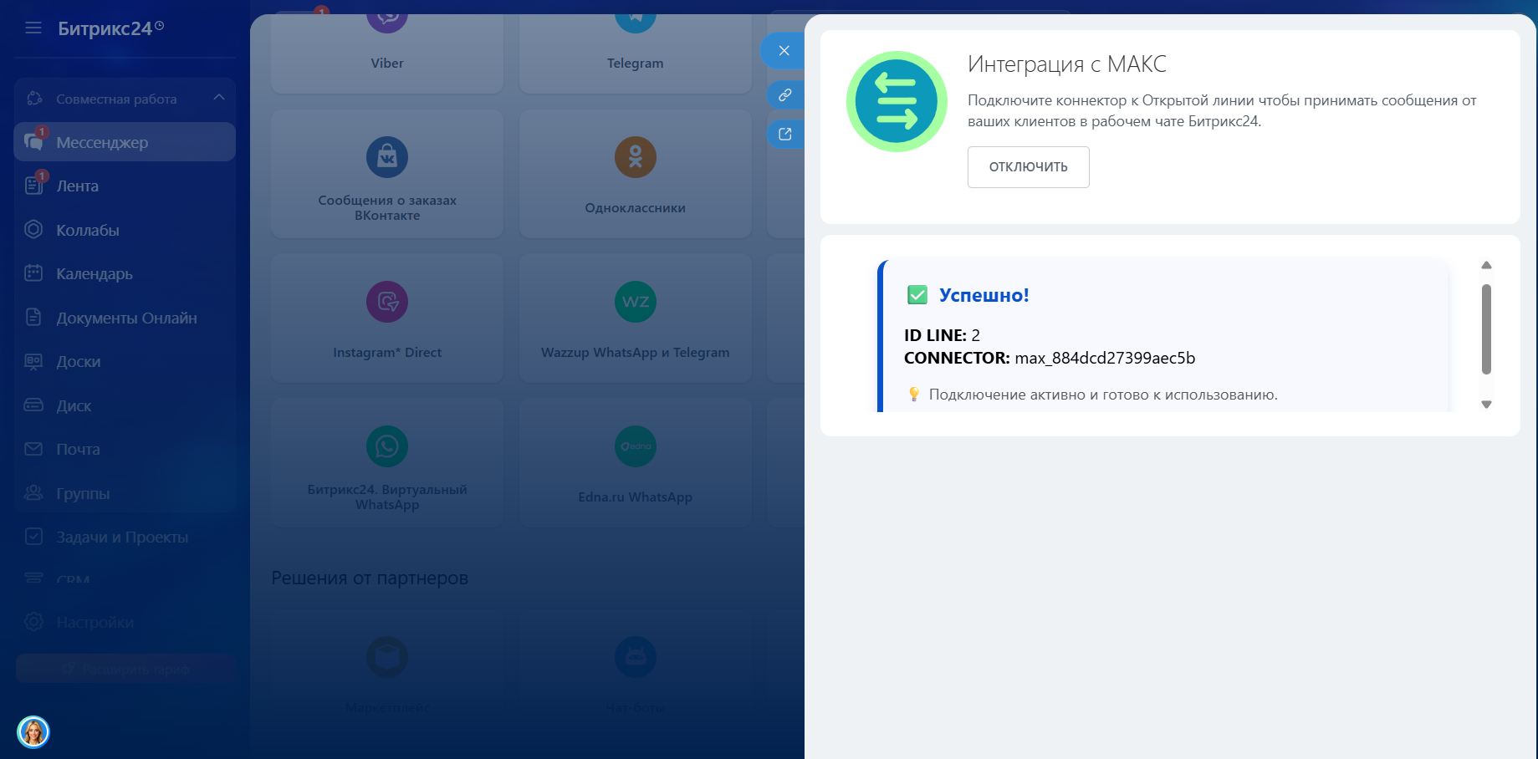The image size is (1538, 759).
Task: Click the ОТКЛЮЧИТЬ button
Action: 1028,167
